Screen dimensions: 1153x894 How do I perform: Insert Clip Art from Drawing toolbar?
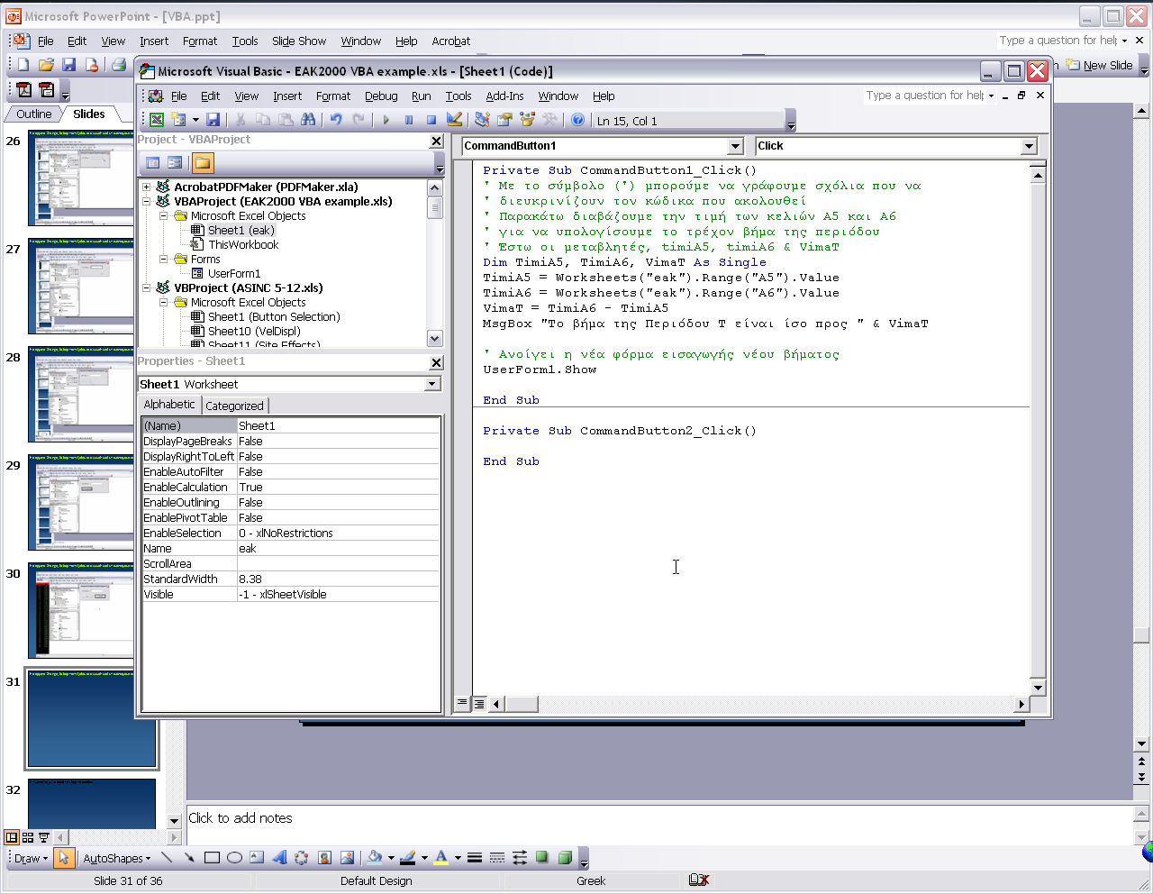324,858
